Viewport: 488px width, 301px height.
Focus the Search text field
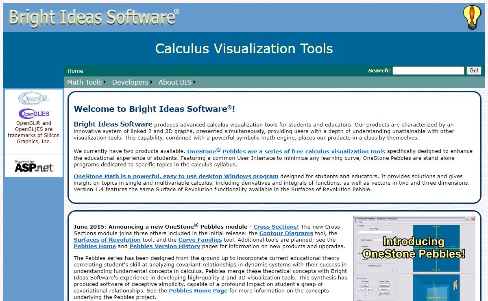[x=428, y=71]
